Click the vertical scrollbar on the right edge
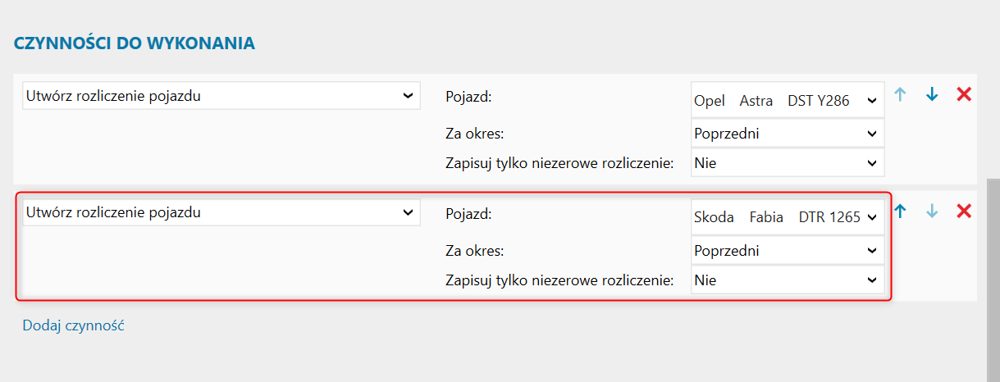This screenshot has width=1000, height=382. click(x=993, y=279)
